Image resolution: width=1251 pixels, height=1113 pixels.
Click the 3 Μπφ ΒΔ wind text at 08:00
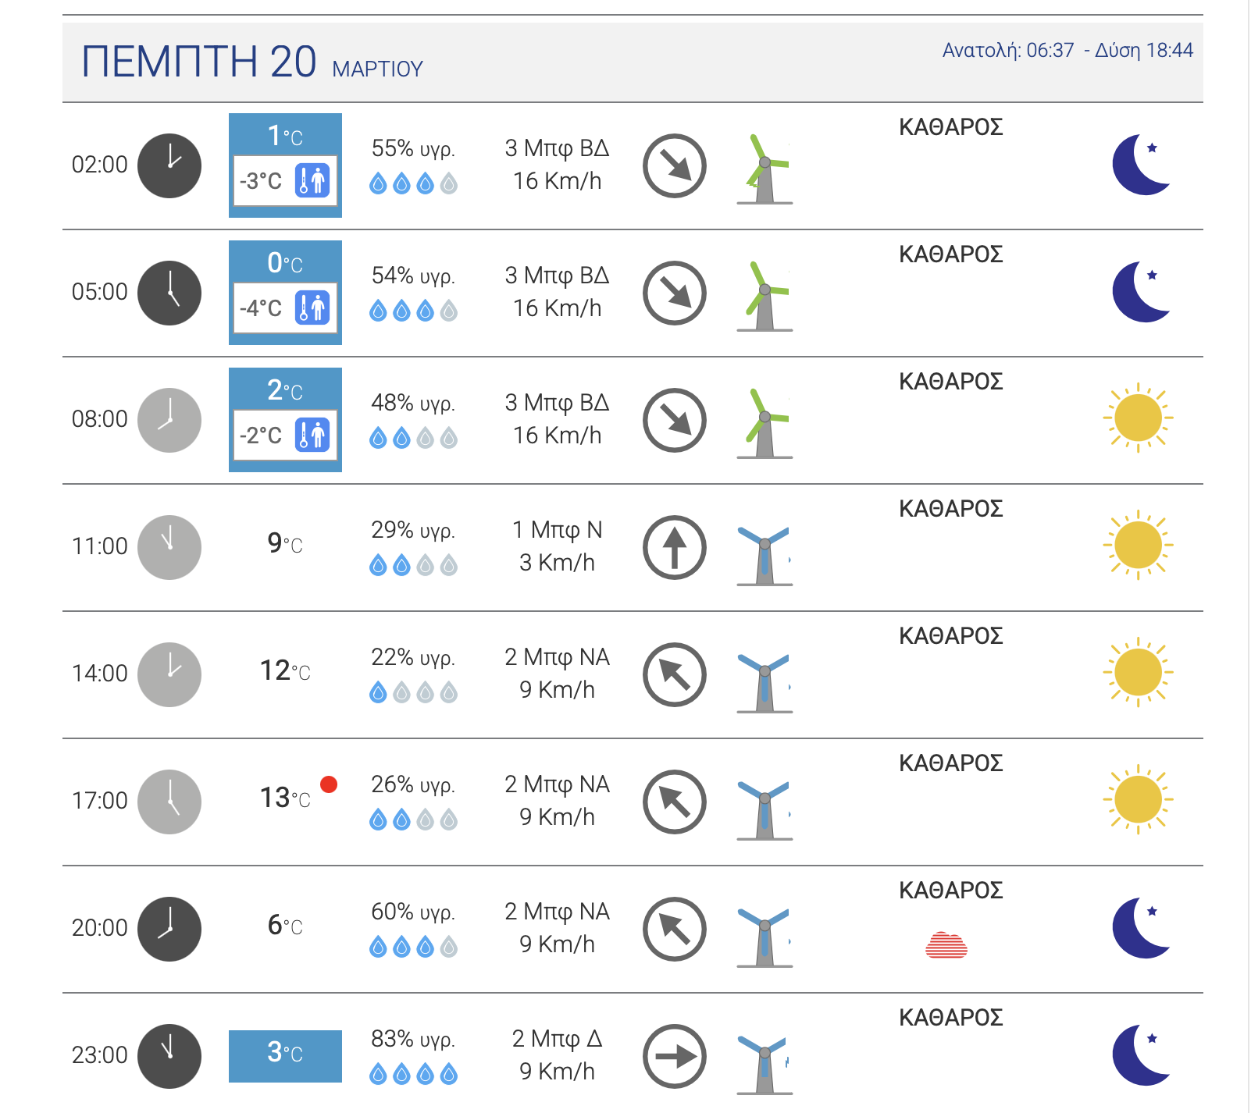click(x=557, y=403)
